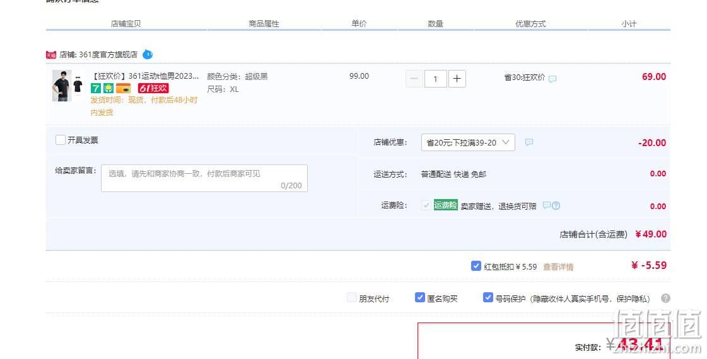
Task: Open the product thumbnail image
Action: [67, 86]
